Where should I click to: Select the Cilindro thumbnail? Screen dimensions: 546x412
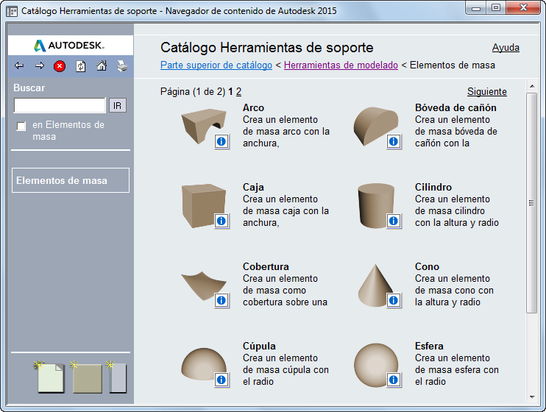pyautogui.click(x=376, y=205)
